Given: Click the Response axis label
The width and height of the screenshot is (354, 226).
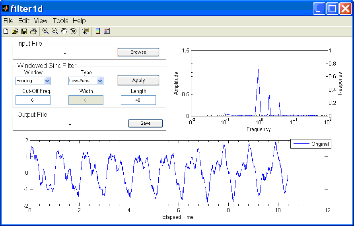Looking at the screenshot, I should (340, 83).
